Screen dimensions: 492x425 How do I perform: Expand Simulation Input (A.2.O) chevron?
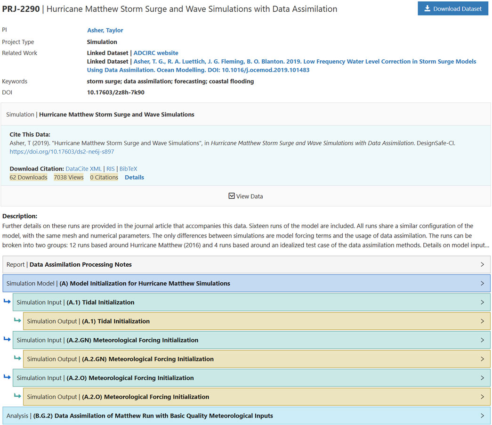click(x=482, y=378)
